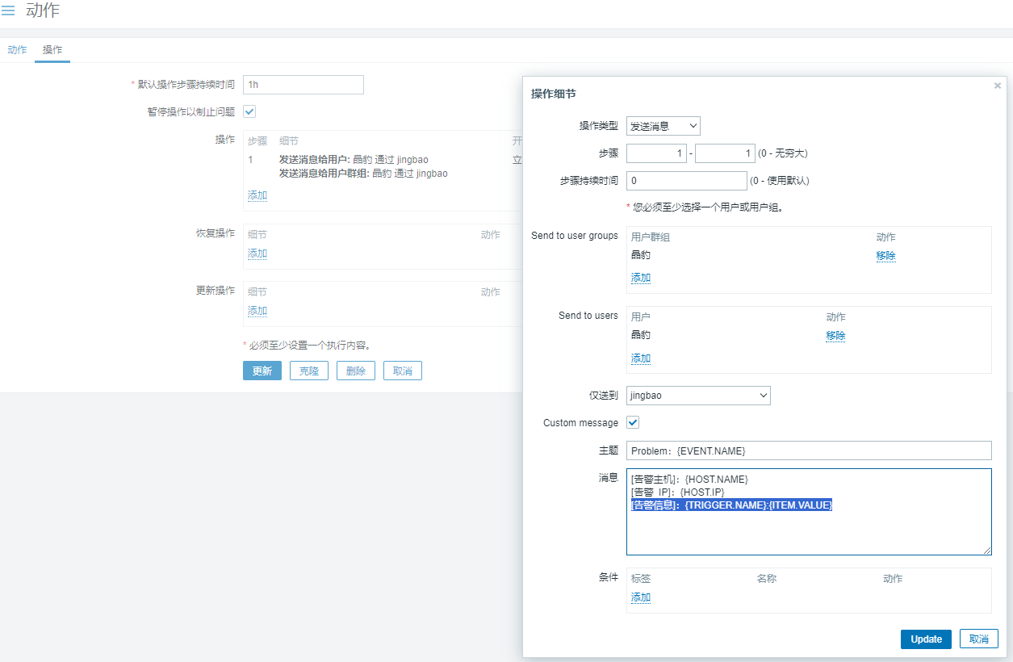Click the 更新 button
Screen dimensions: 1013x662
[262, 371]
